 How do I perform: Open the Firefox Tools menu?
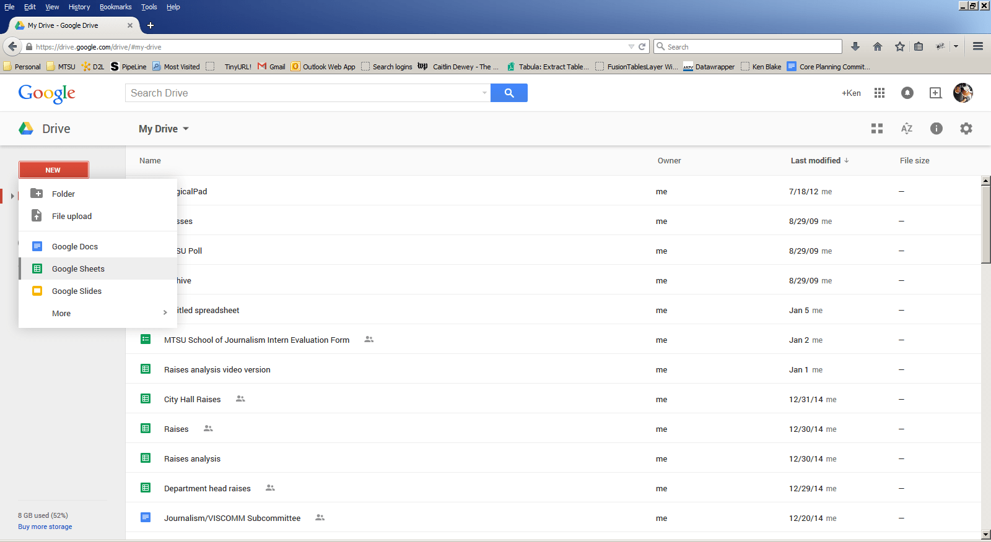coord(149,7)
